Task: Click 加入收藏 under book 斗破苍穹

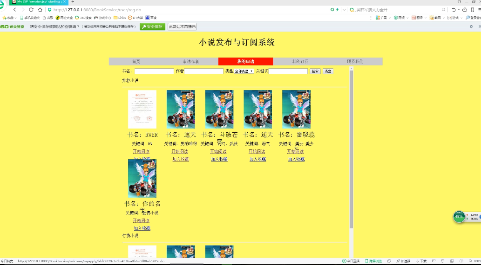Action: pos(219,159)
